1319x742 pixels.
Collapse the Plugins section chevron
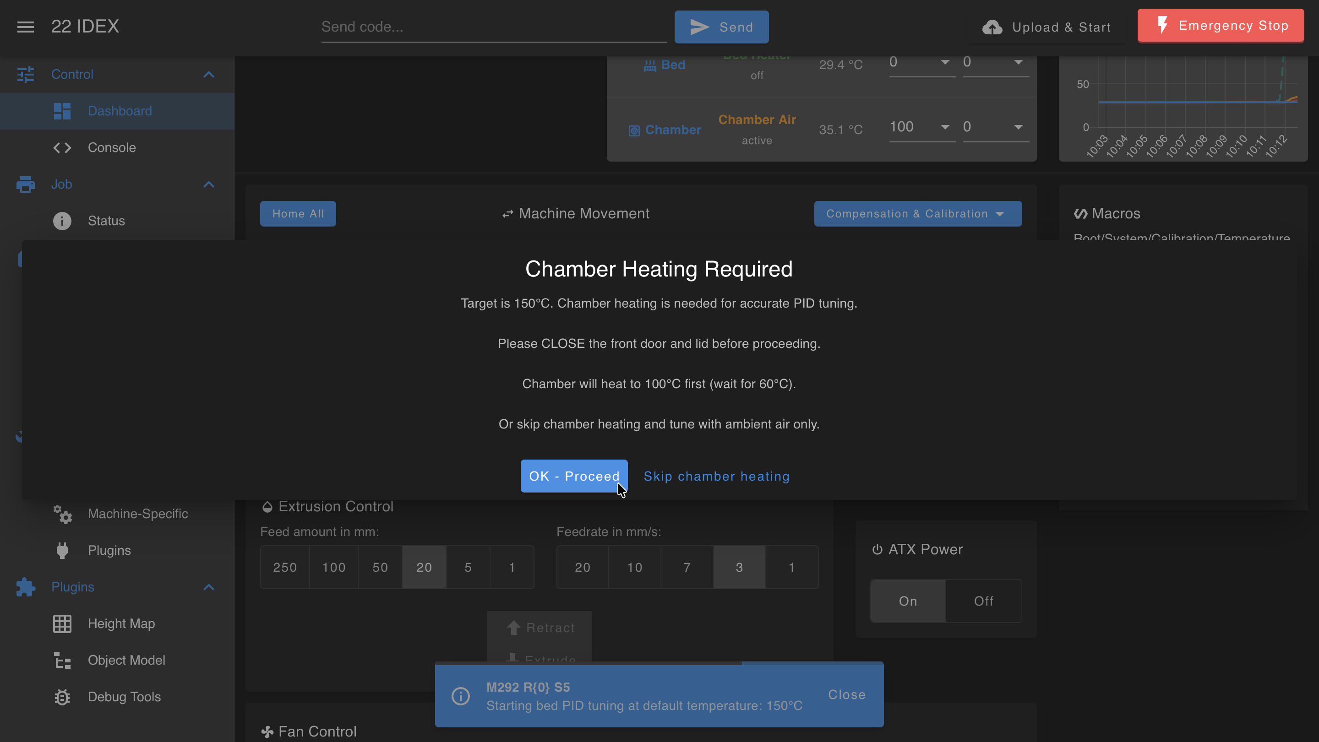(x=208, y=587)
